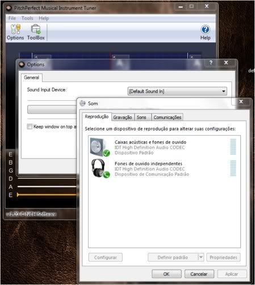
Task: Click the question mark in the Options dialog title bar
Action: point(211,63)
